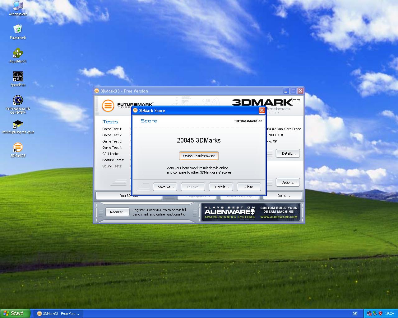
Task: Click the '20845 3DMarks' score text
Action: coord(199,140)
